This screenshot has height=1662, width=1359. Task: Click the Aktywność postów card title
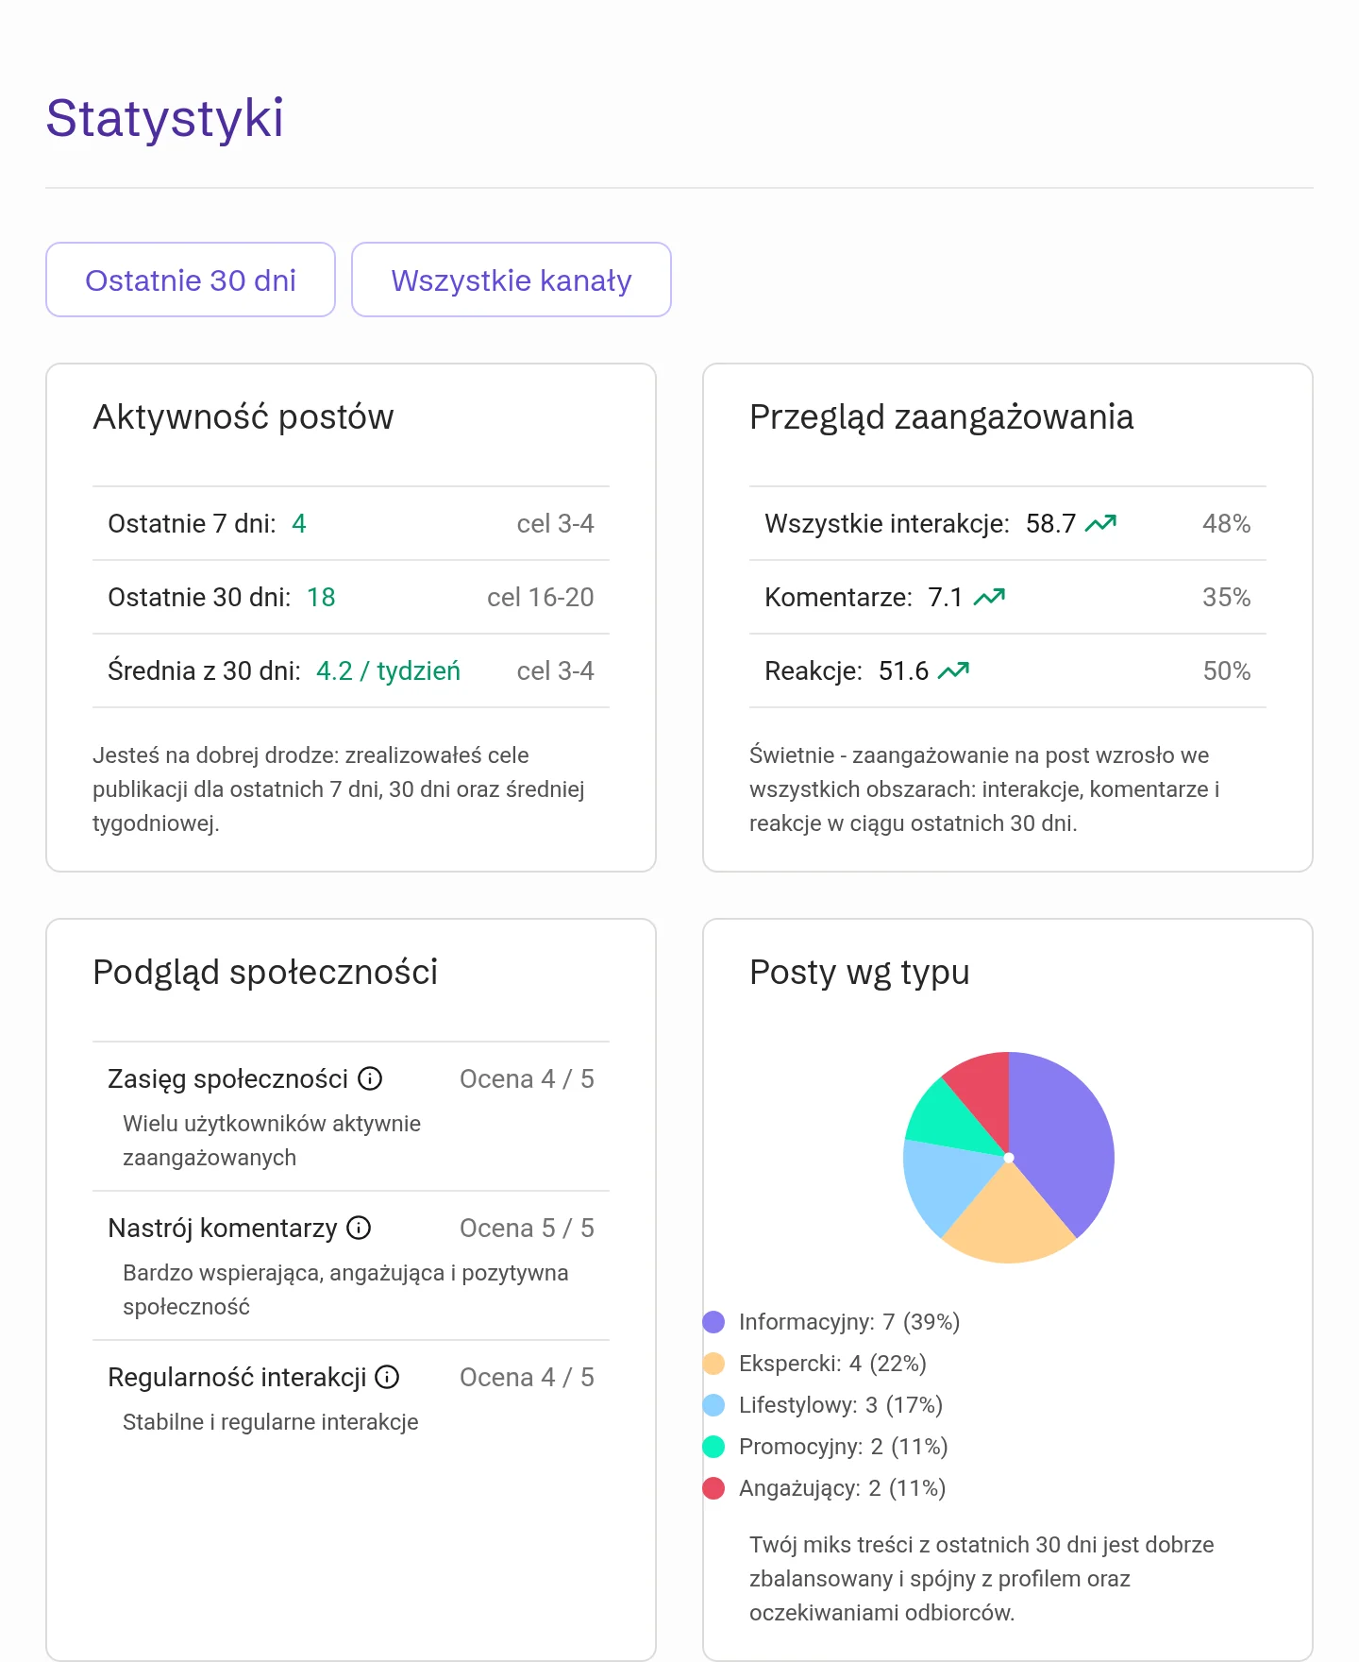coord(243,416)
